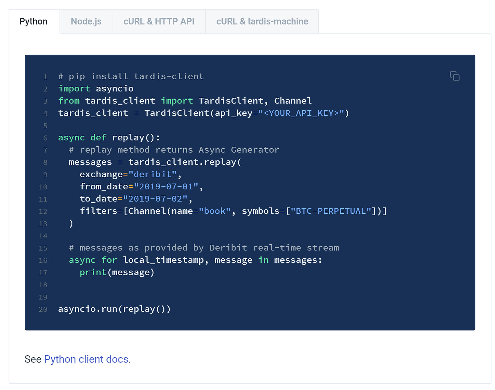Click the to_date "2019-07-02" value

click(x=155, y=199)
